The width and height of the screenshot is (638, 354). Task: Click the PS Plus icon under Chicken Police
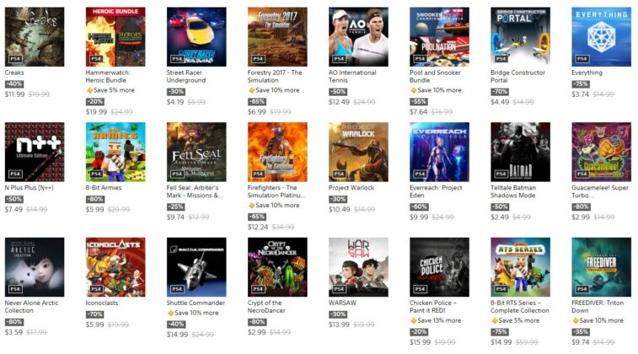(x=414, y=320)
